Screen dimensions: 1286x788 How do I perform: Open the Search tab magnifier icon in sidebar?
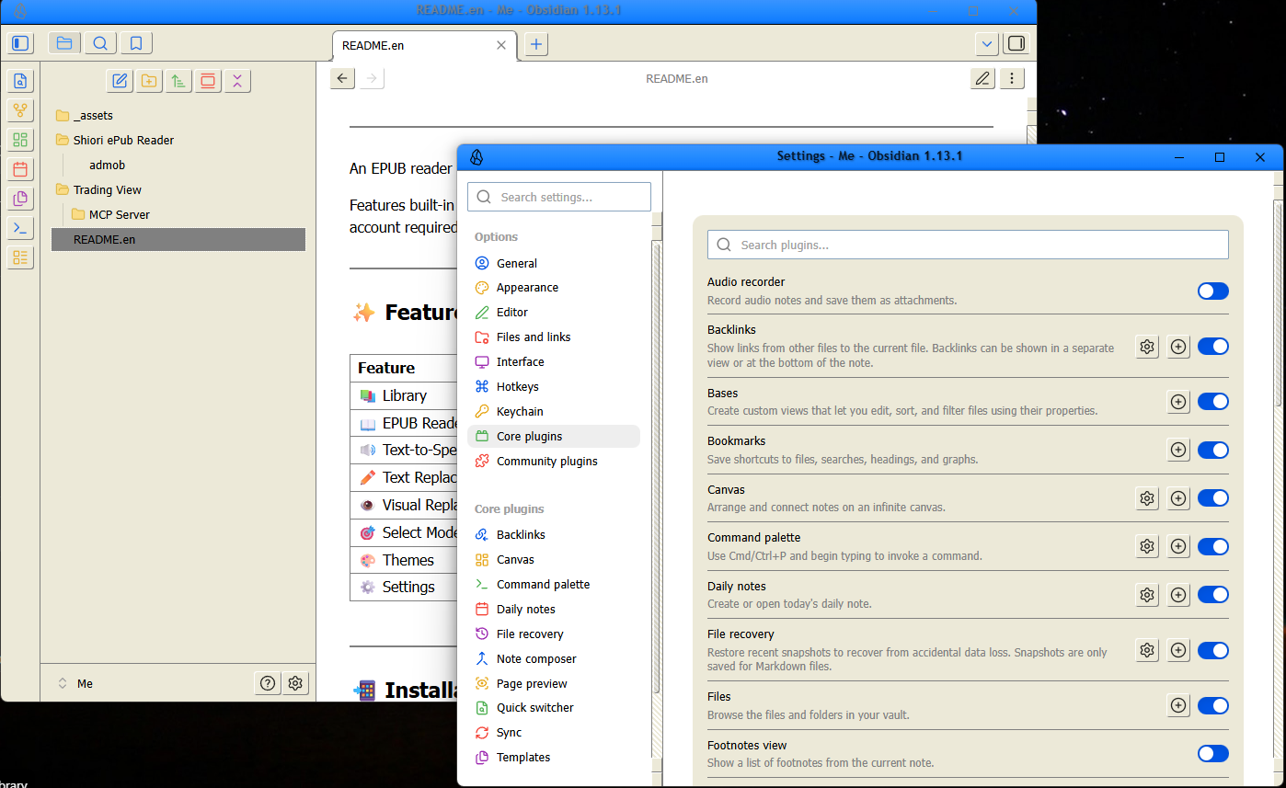click(100, 43)
